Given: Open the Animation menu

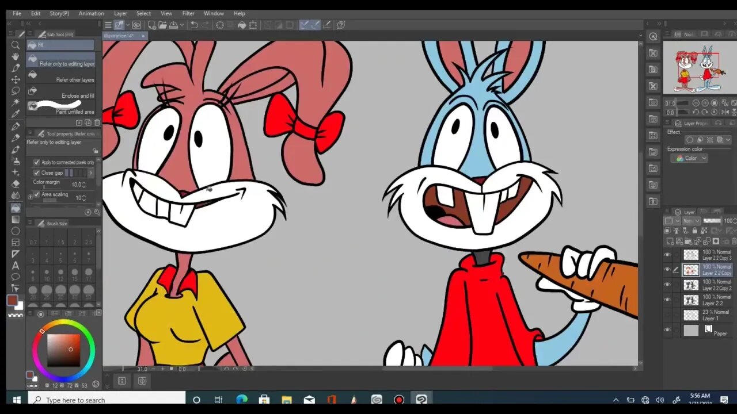Looking at the screenshot, I should 91,13.
